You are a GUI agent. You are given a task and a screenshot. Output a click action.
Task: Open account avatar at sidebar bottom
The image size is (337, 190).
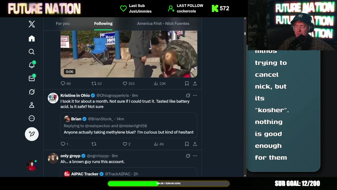point(32,165)
